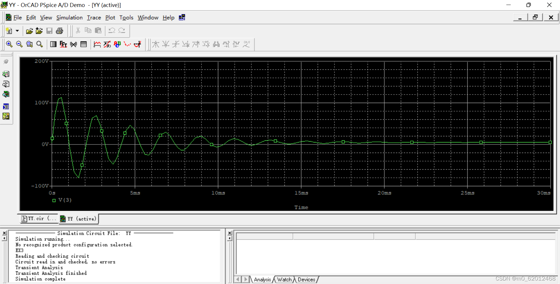Click the Evaluate Measurement f(x) icon
560x284 pixels.
[x=107, y=44]
